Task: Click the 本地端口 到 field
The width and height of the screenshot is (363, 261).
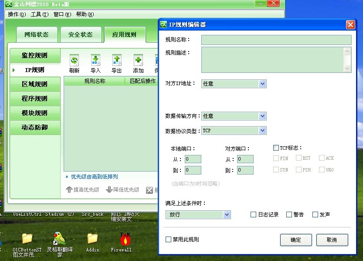Action: pyautogui.click(x=193, y=170)
